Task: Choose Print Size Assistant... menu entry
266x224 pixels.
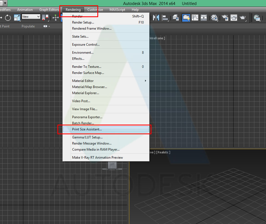Action: pyautogui.click(x=106, y=129)
